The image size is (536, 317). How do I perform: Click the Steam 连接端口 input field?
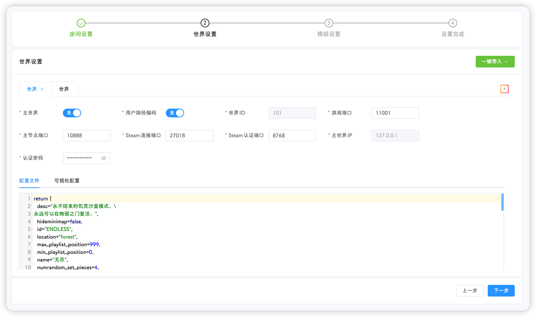tap(189, 136)
